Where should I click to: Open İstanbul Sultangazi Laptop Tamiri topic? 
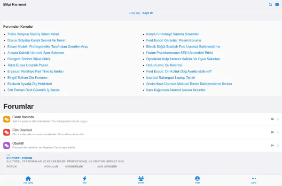click(170, 78)
